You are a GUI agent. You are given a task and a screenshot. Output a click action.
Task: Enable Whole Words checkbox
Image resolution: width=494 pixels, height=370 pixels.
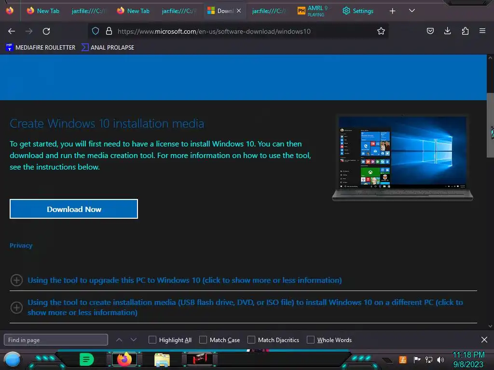[x=311, y=340]
